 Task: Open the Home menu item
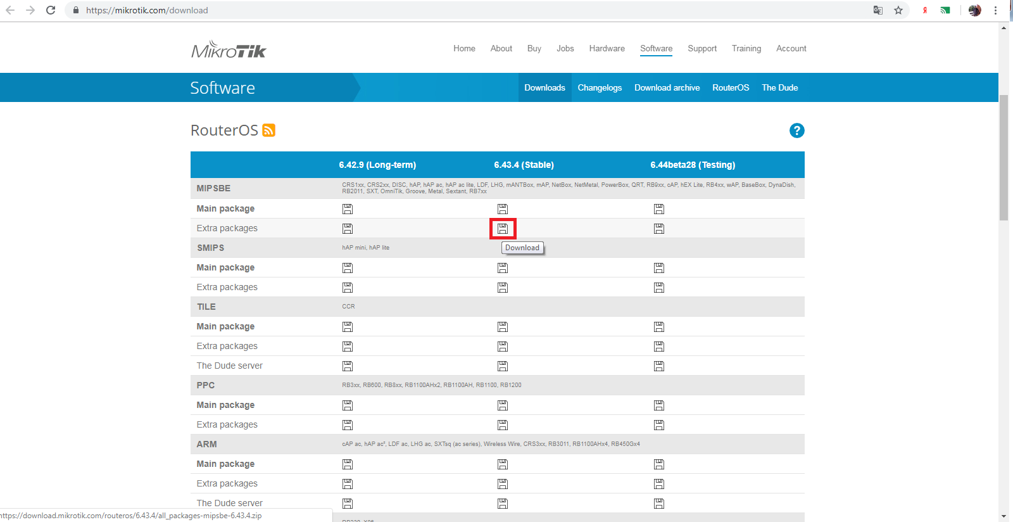(464, 48)
